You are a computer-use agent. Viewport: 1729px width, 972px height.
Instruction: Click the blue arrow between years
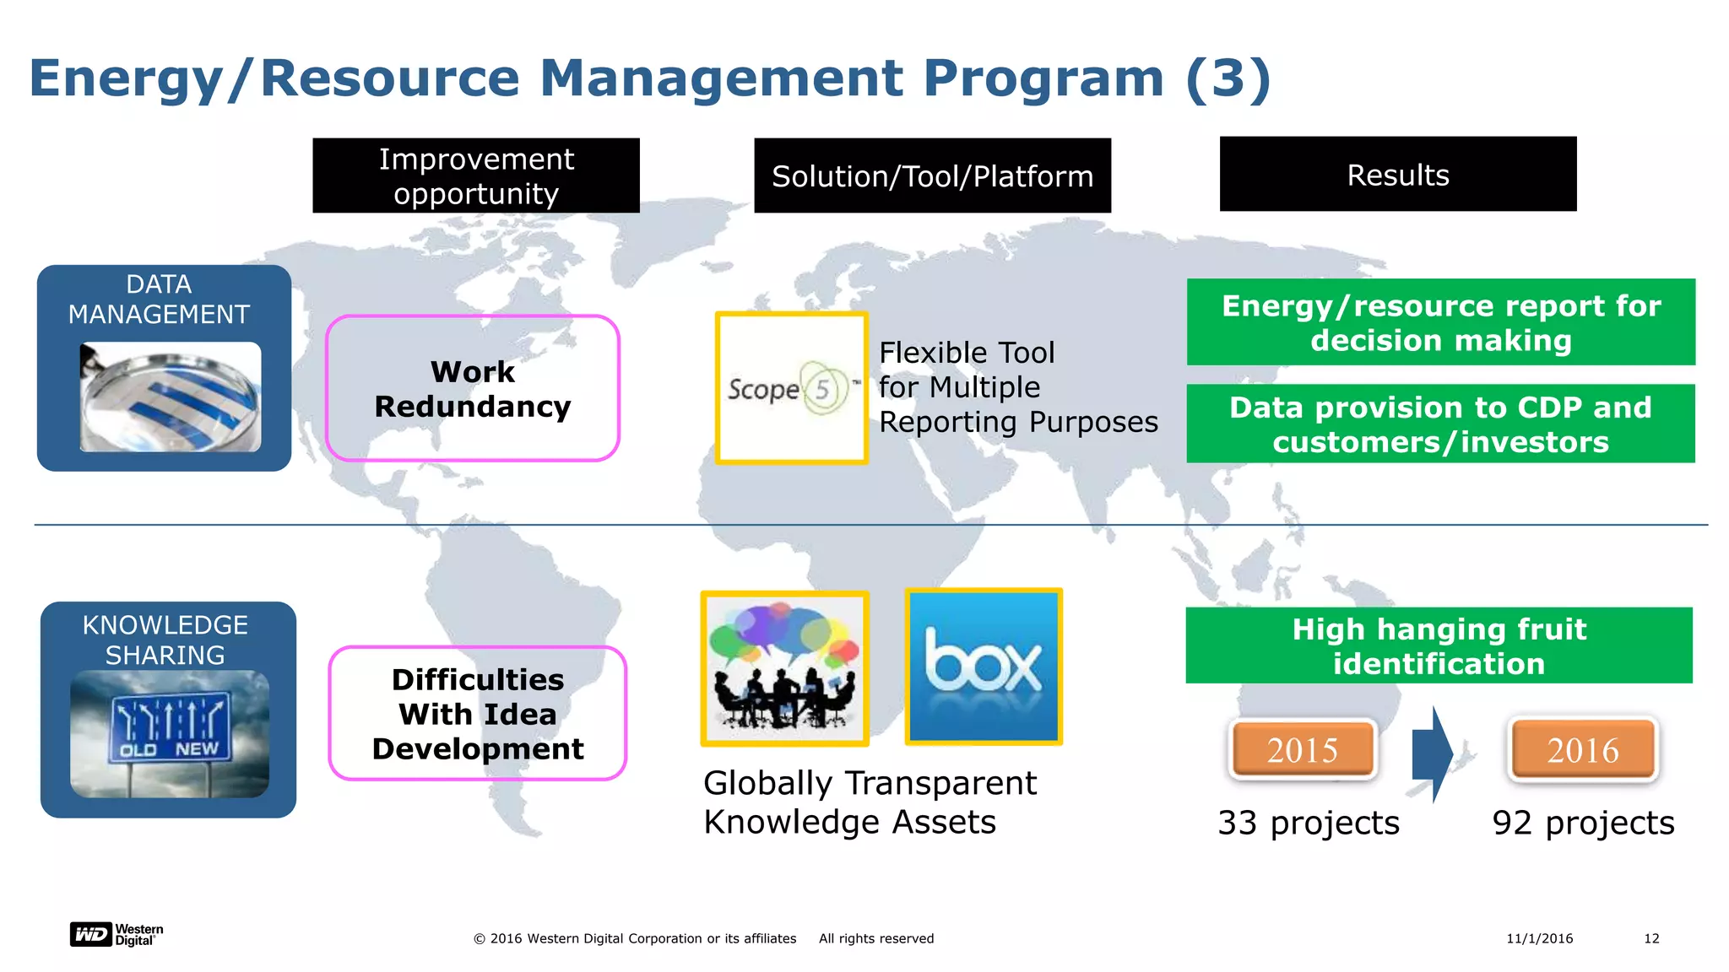tap(1432, 753)
